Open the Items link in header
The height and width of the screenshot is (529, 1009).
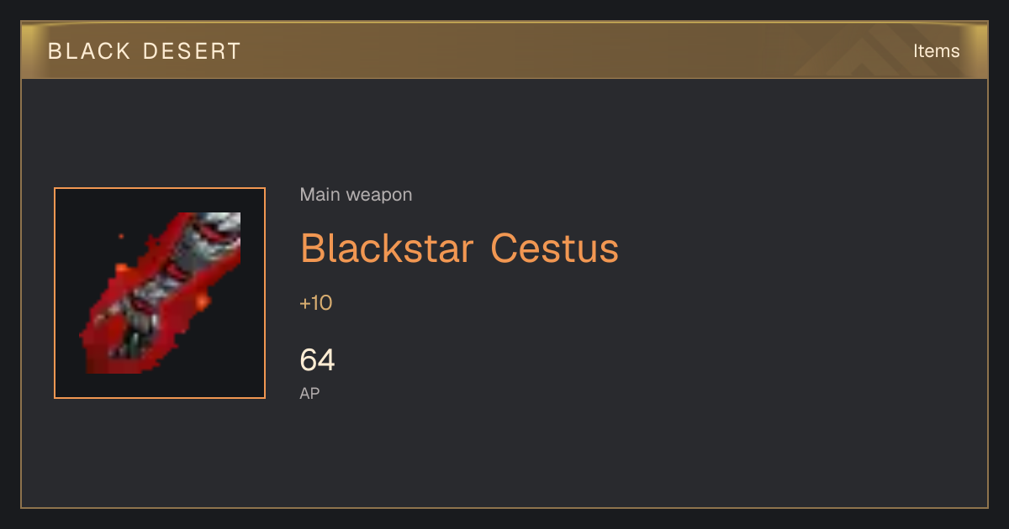[x=936, y=51]
